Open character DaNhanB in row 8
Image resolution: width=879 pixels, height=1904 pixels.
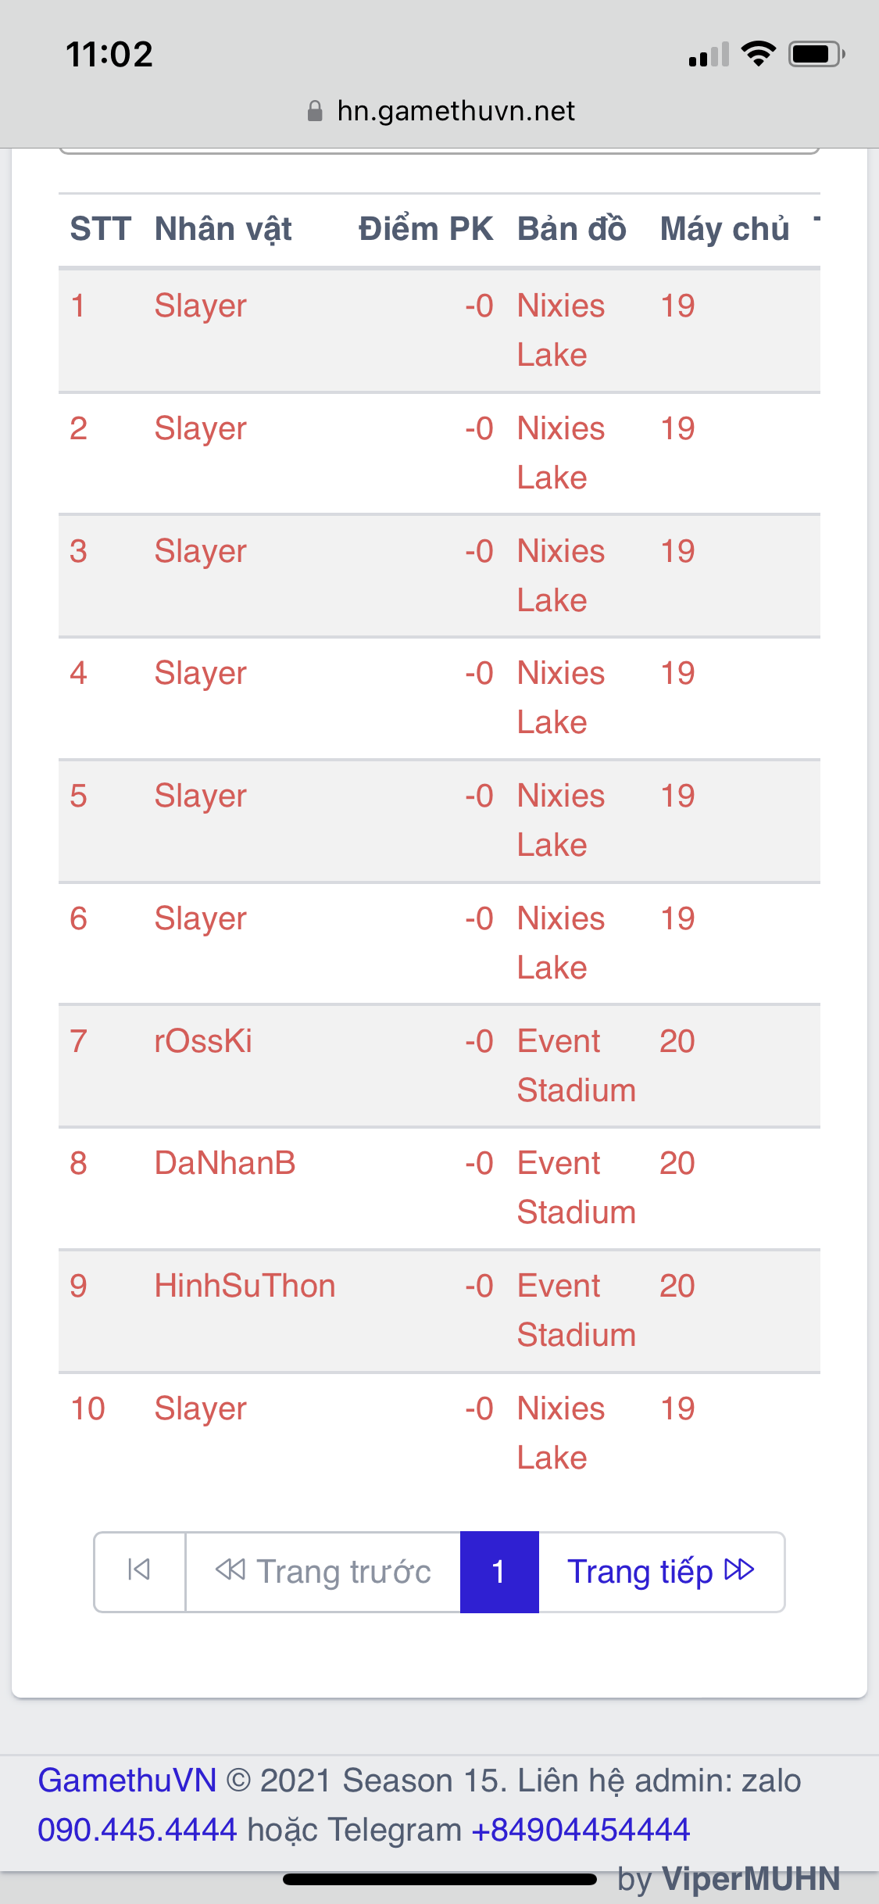pos(225,1163)
